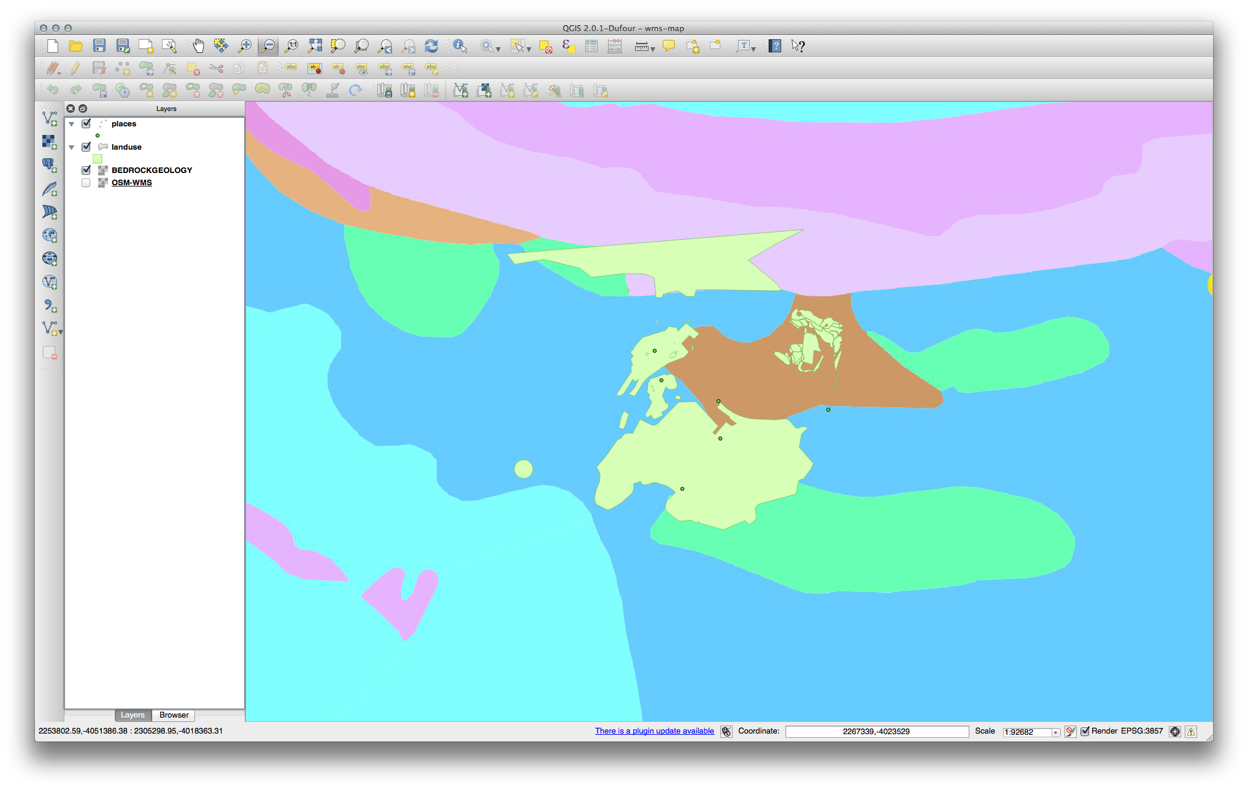The width and height of the screenshot is (1248, 790).
Task: Hide the BEDROCKGEOLOGY layer
Action: [x=86, y=170]
